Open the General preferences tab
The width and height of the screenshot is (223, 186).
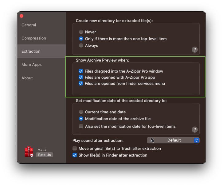click(x=41, y=25)
